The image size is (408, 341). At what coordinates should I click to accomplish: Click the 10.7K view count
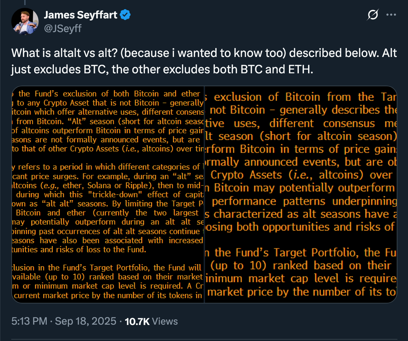click(x=137, y=321)
